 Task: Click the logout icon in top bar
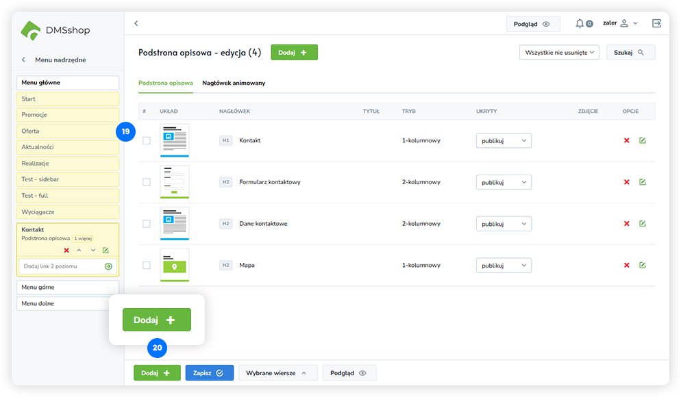[x=657, y=23]
